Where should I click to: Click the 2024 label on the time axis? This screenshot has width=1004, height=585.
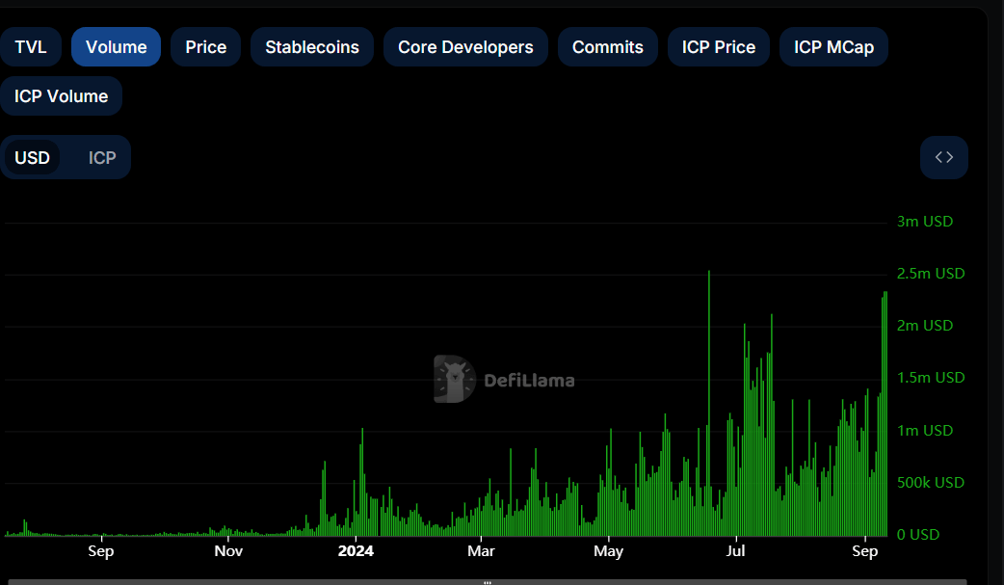tap(356, 551)
